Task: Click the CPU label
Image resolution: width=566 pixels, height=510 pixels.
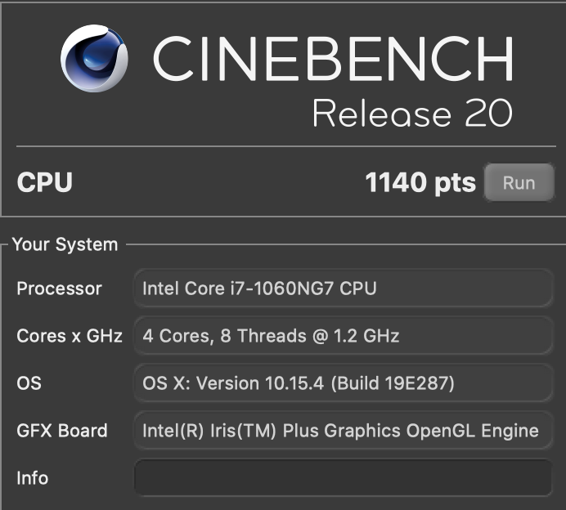Action: [x=45, y=183]
